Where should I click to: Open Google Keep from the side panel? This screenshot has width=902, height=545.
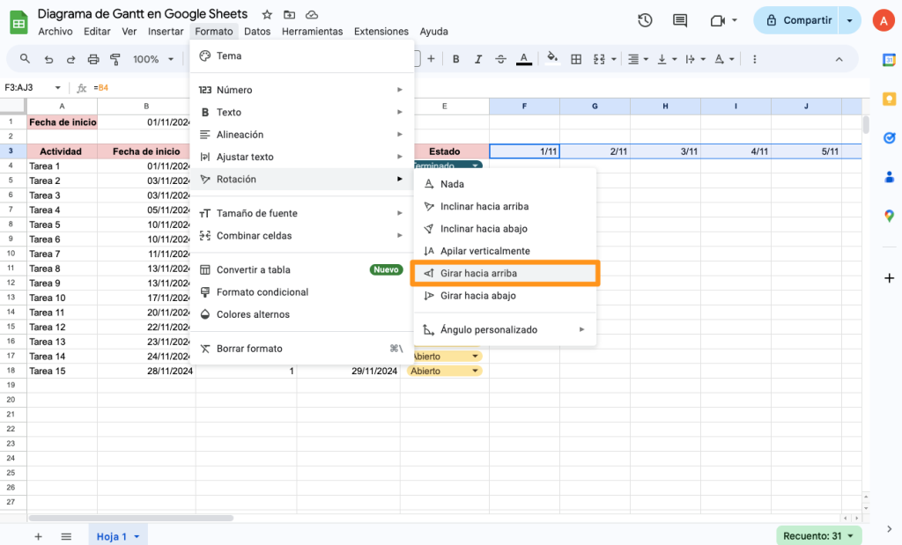pyautogui.click(x=889, y=99)
